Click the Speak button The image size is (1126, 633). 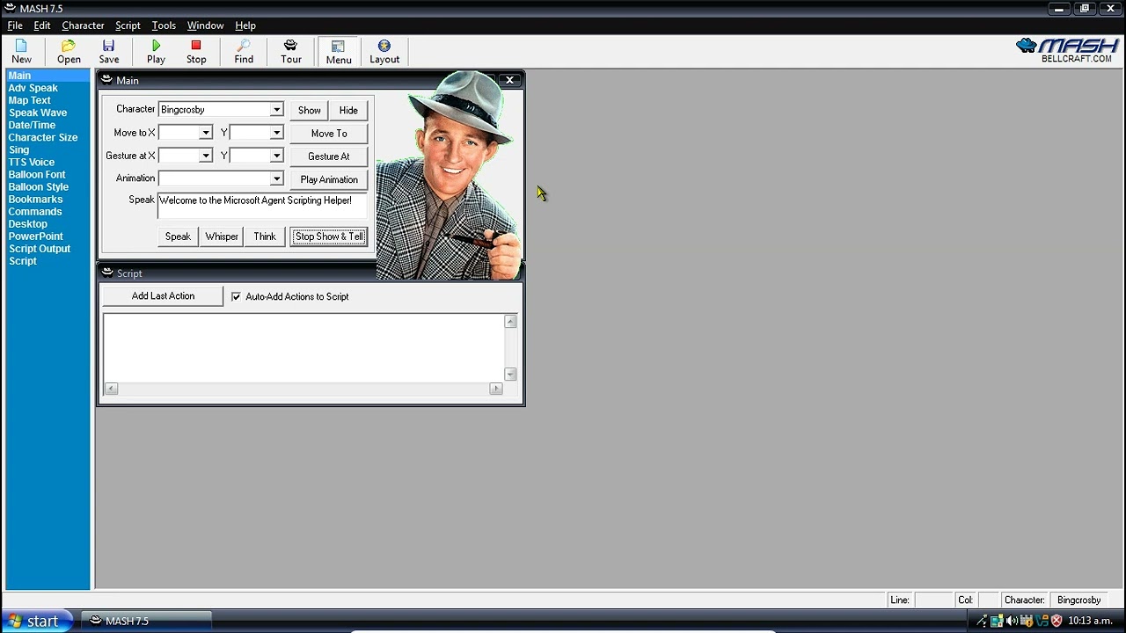tap(178, 236)
